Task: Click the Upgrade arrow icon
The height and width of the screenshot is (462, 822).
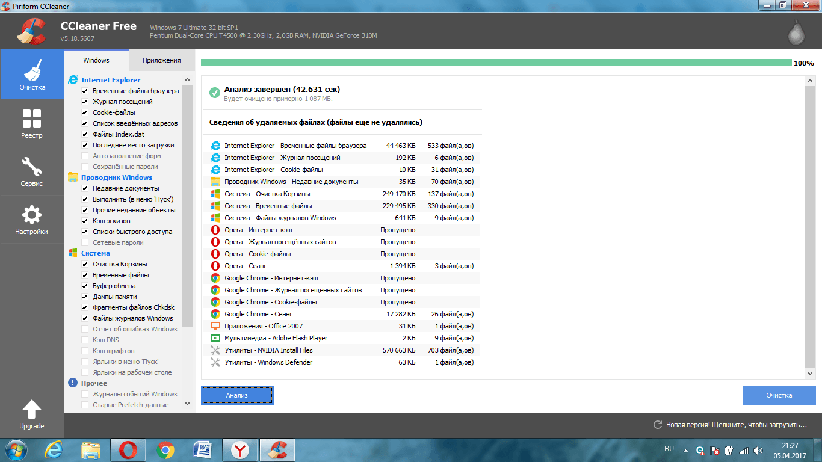Action: click(32, 410)
